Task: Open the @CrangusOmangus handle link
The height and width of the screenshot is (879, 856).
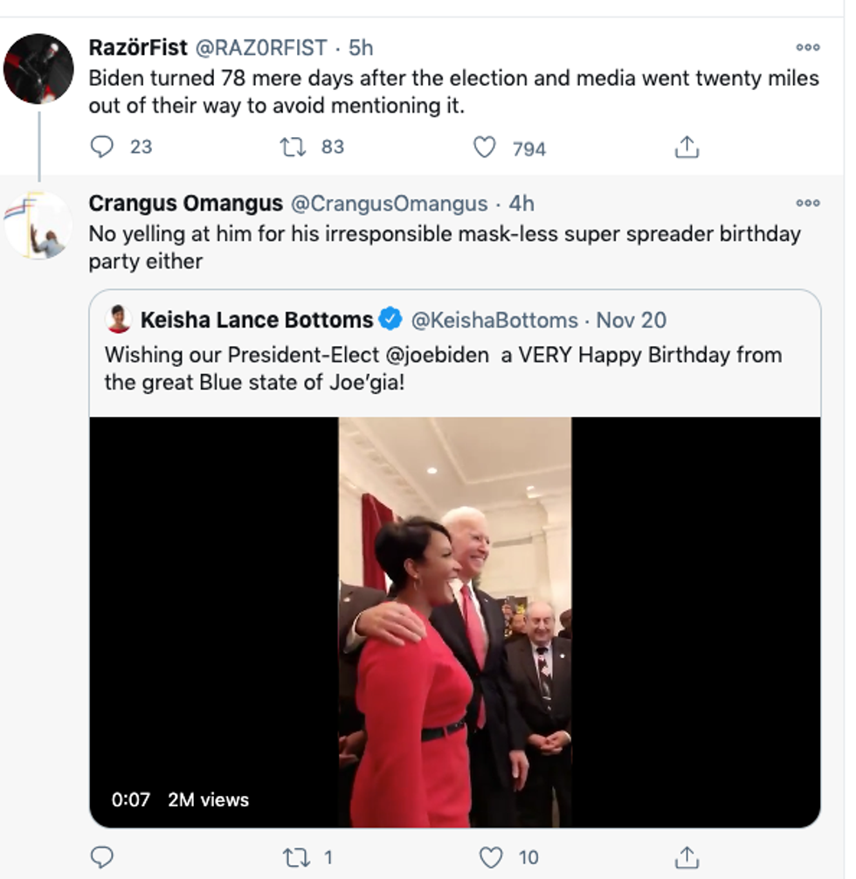Action: pos(389,204)
